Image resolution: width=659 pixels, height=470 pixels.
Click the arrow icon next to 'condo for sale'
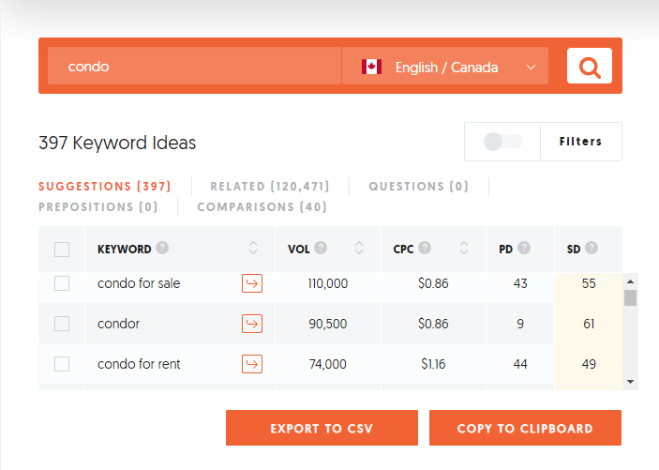(x=251, y=283)
